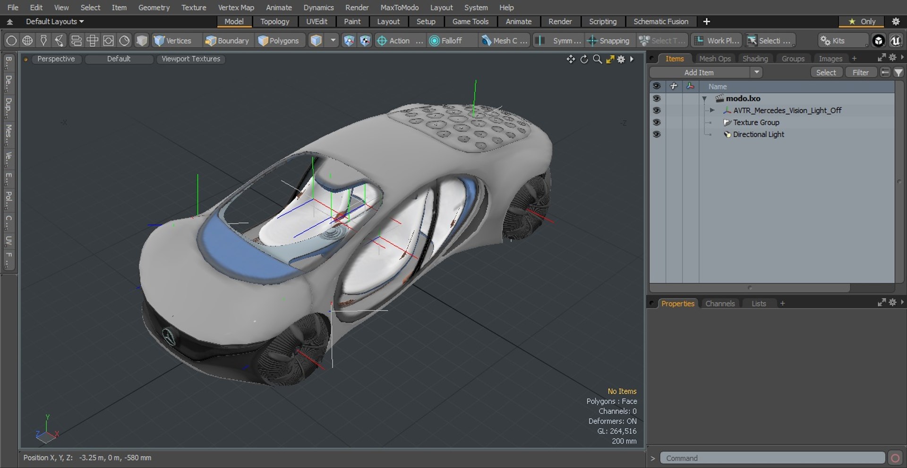Click the globe sphere tool icon
The width and height of the screenshot is (907, 468).
click(27, 41)
